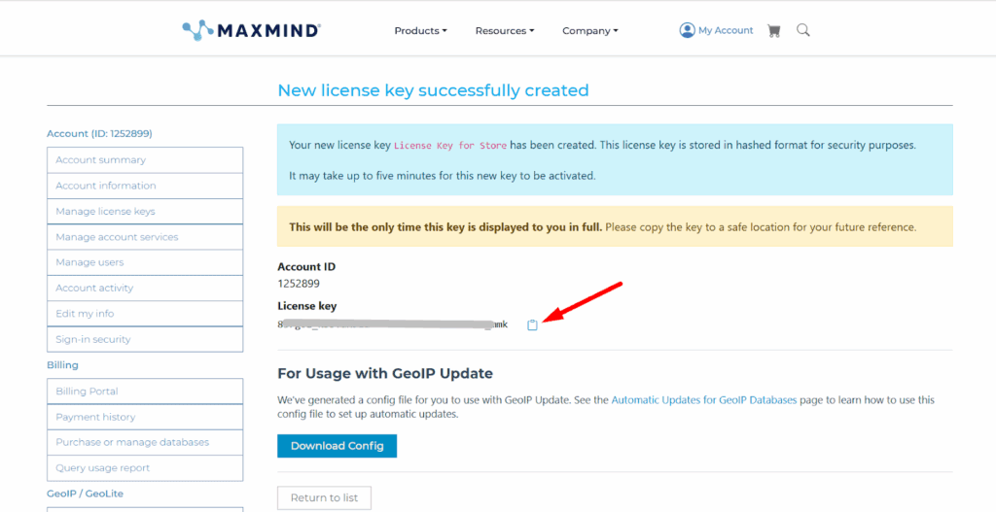Click the My Account link text
This screenshot has width=996, height=512.
tap(726, 30)
